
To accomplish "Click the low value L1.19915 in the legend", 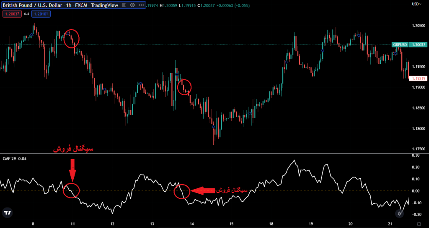I will 187,5.
